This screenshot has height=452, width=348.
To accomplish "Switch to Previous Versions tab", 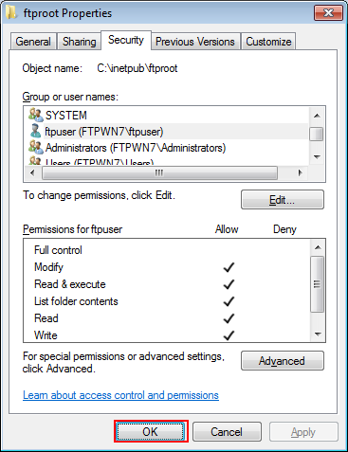I will click(195, 42).
